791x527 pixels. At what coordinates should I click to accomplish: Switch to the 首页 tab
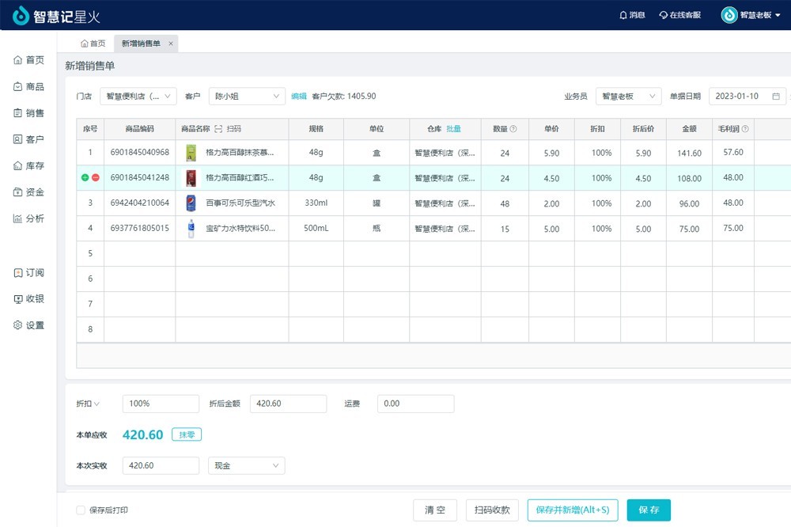[93, 44]
